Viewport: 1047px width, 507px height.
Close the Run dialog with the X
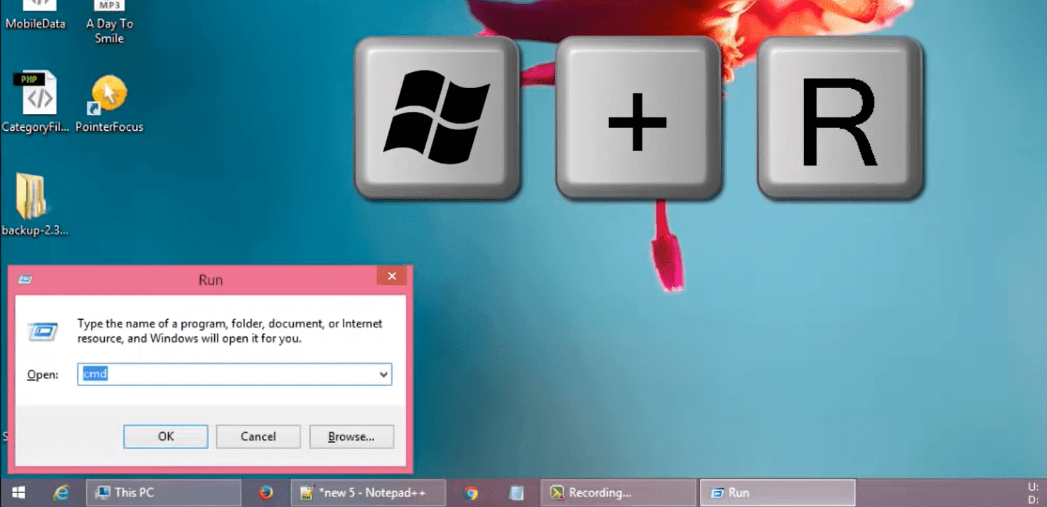click(392, 276)
